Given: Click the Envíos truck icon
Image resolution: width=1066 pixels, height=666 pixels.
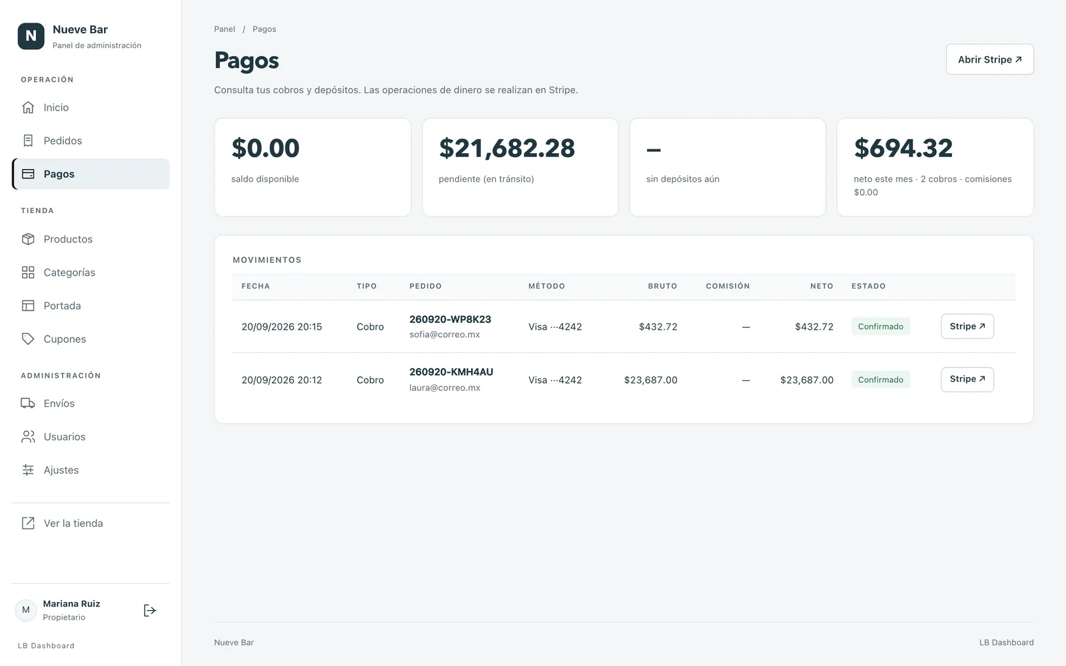Looking at the screenshot, I should coord(28,404).
